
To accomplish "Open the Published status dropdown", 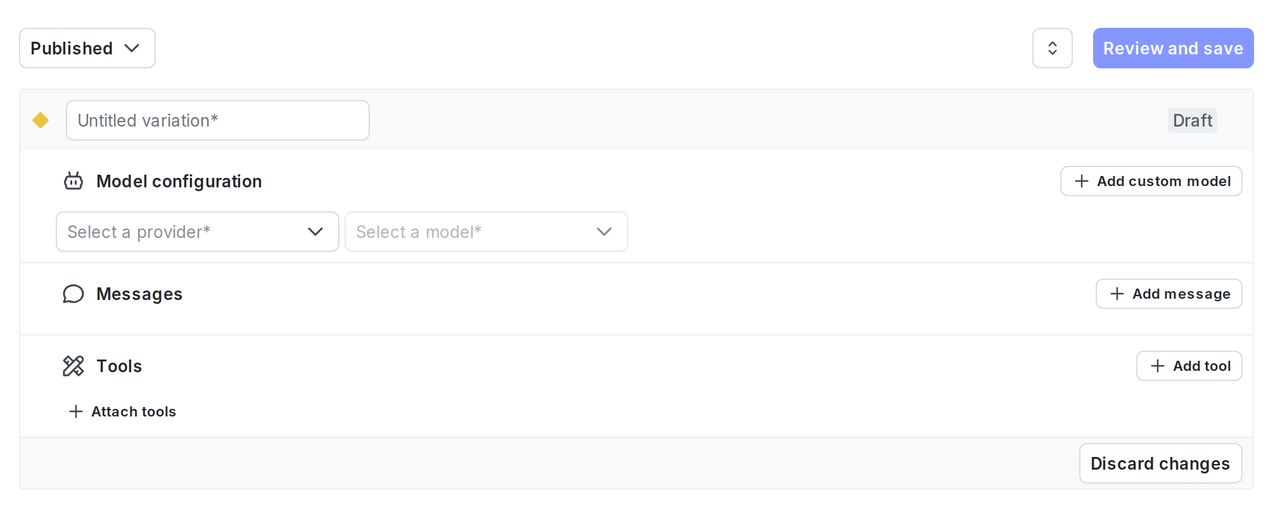I will pos(87,48).
